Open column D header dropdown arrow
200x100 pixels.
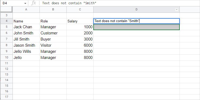pyautogui.click(x=177, y=10)
